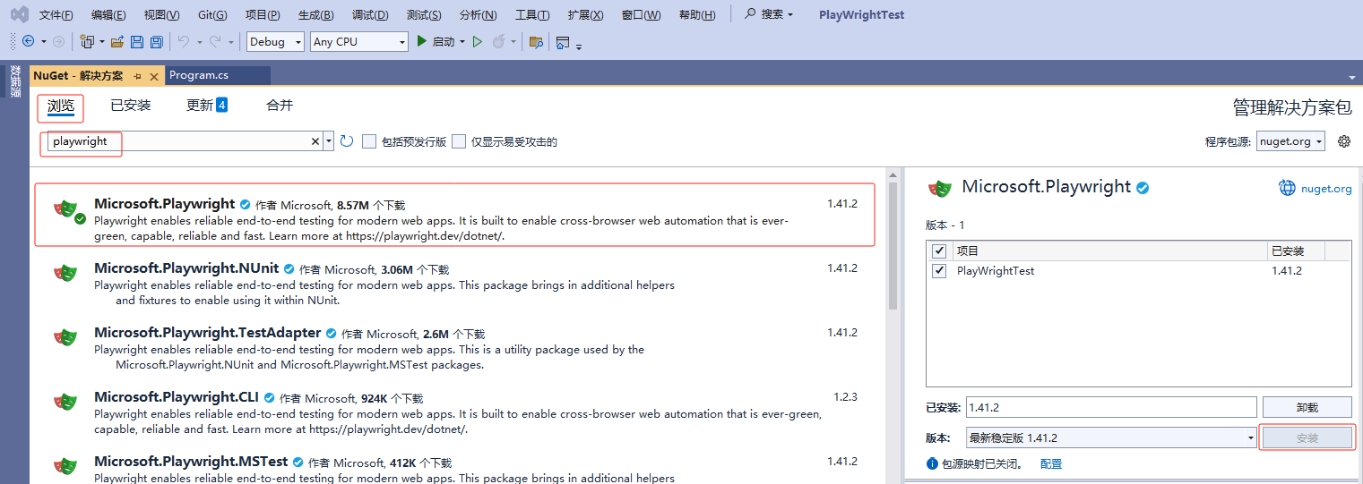Click the Microsoft.Playwright.MSTest package icon
The width and height of the screenshot is (1363, 484).
pos(65,465)
